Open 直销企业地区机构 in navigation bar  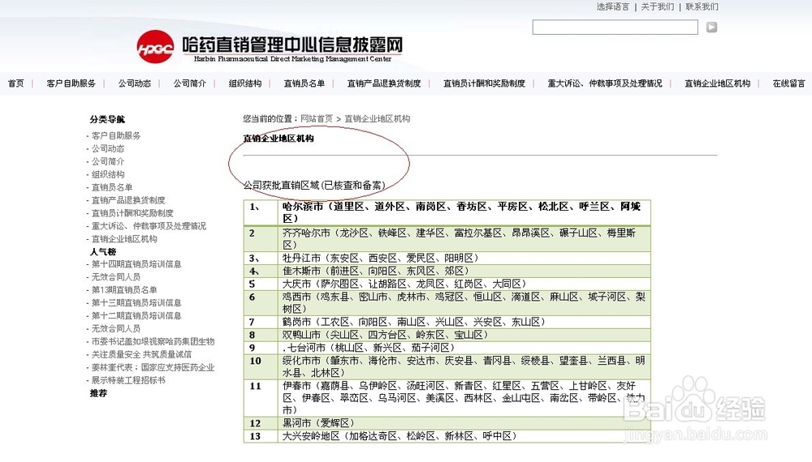(x=717, y=83)
